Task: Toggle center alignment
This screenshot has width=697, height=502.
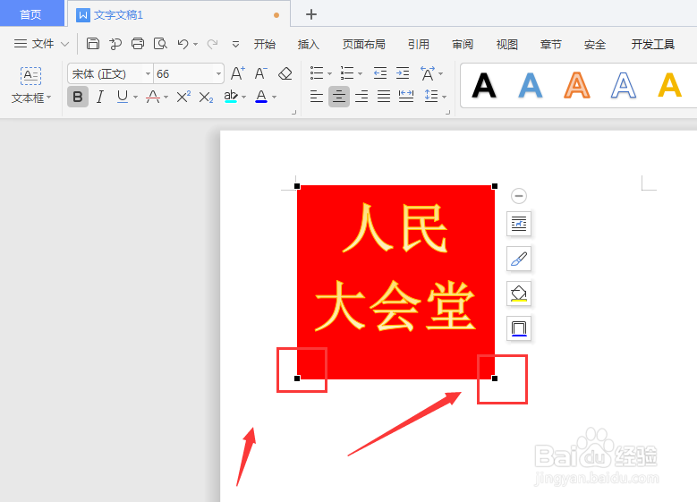Action: (339, 97)
